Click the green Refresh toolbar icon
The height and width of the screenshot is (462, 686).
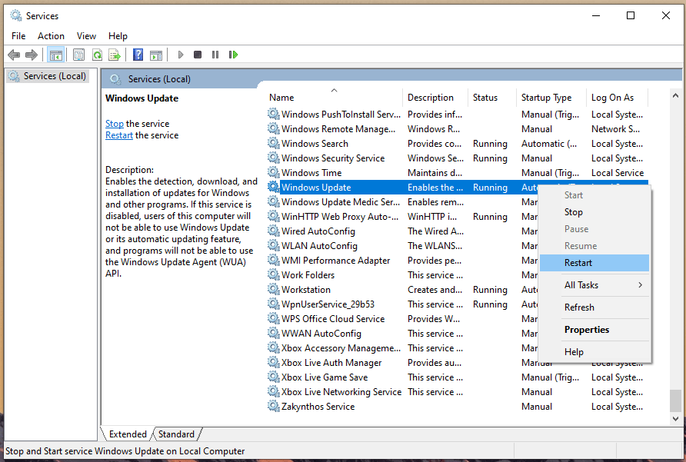tap(97, 55)
